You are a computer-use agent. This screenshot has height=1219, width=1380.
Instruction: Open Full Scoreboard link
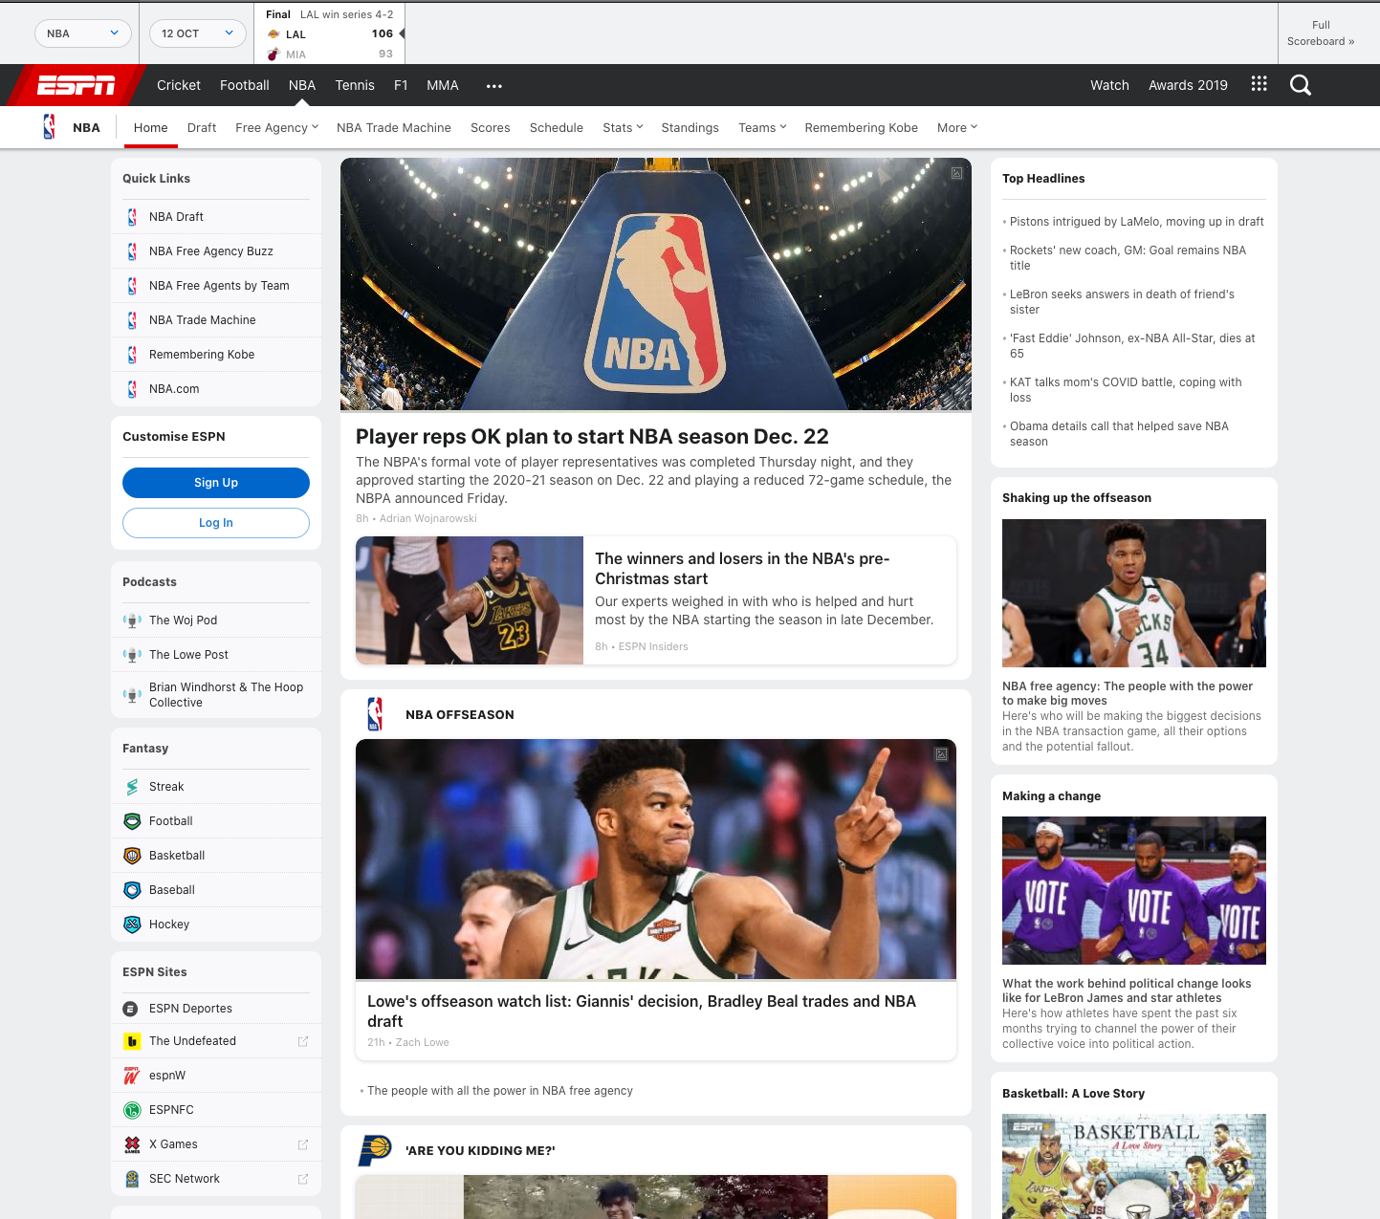(x=1321, y=33)
